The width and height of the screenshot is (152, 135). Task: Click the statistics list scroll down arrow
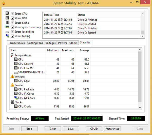point(140,108)
